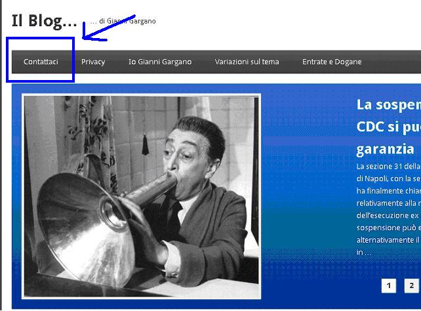Switch to slide number 2
The height and width of the screenshot is (311, 421).
tap(412, 285)
